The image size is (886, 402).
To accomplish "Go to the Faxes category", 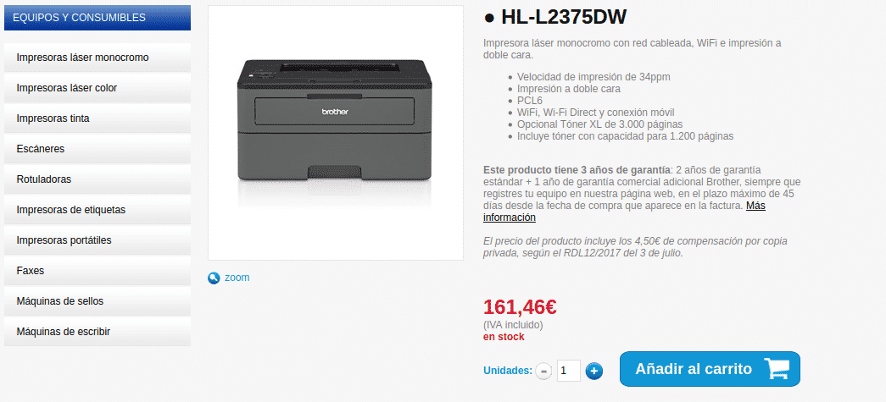I will click(x=98, y=271).
